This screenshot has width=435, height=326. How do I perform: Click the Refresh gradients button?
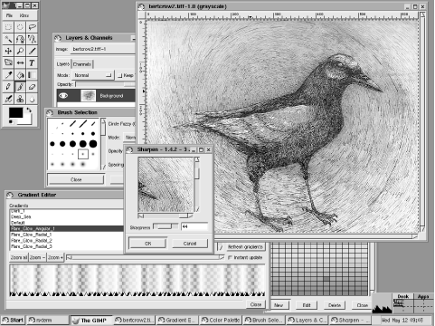(x=245, y=246)
